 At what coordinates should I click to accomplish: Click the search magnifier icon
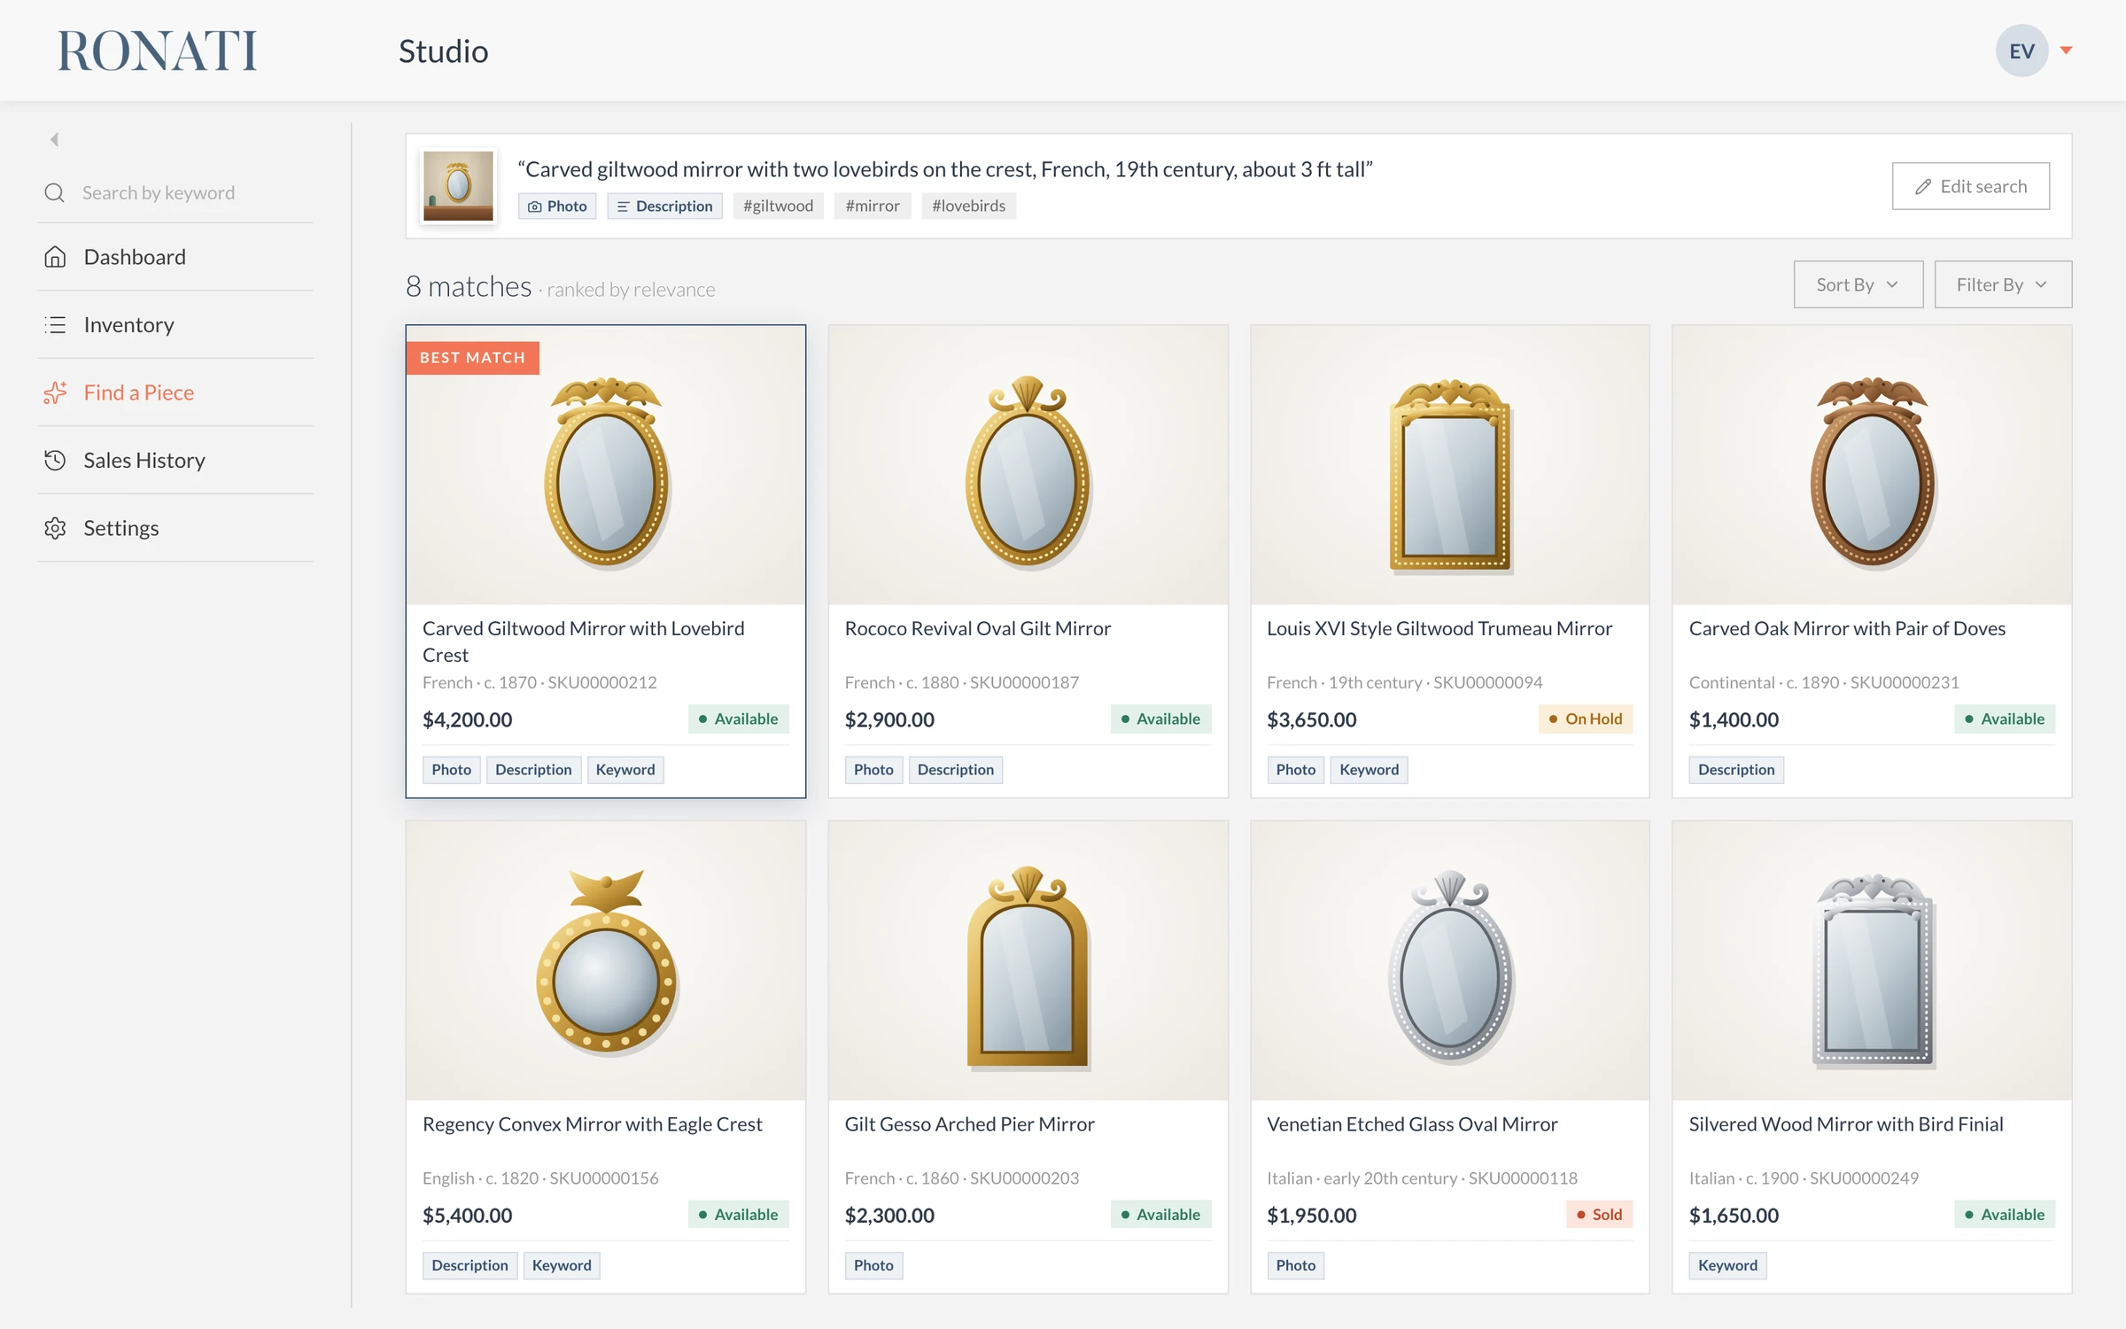55,192
